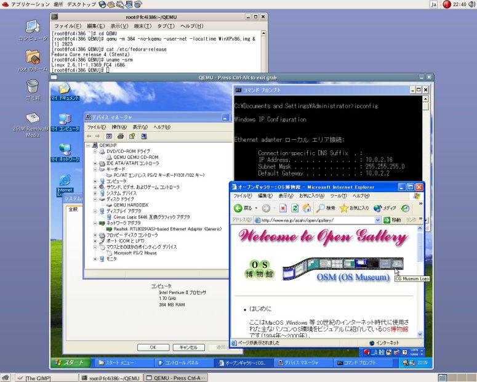Click Device Manager properties toolbar icon
Viewport: 477px width, 382px height.
(109, 136)
